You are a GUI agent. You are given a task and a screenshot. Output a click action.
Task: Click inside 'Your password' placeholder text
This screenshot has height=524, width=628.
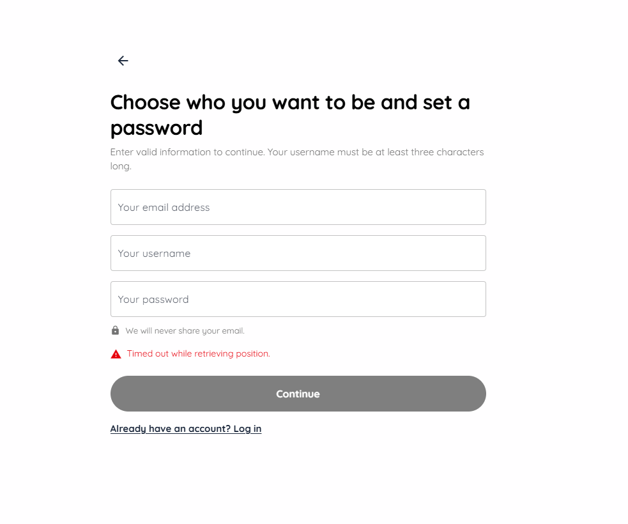click(152, 299)
